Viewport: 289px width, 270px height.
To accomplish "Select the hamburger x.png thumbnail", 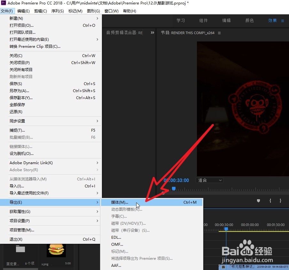I will click(56, 250).
